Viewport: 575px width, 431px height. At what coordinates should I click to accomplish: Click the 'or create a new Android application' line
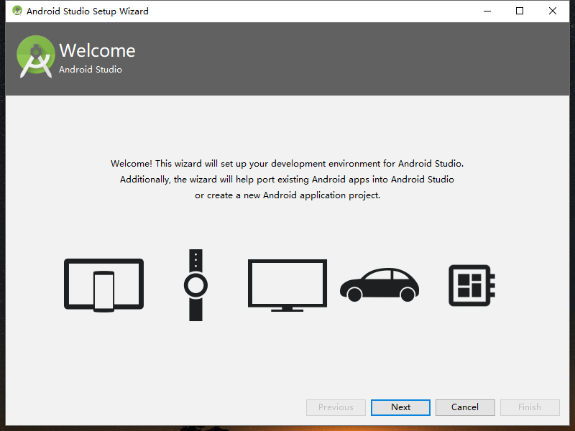287,195
